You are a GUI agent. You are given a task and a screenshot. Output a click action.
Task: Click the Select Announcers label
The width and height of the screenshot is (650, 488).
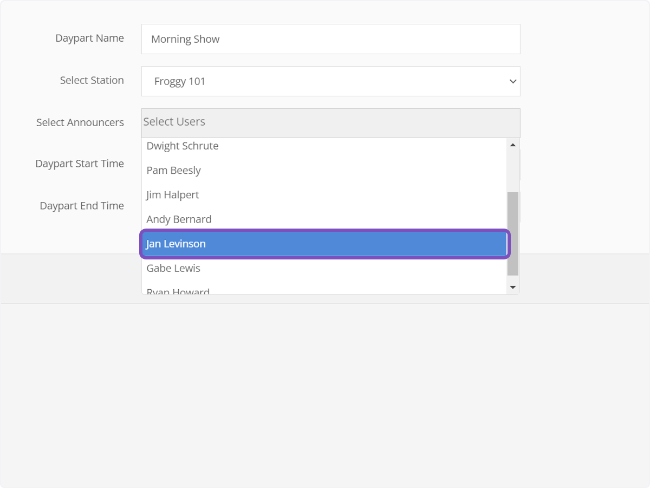[x=80, y=122]
